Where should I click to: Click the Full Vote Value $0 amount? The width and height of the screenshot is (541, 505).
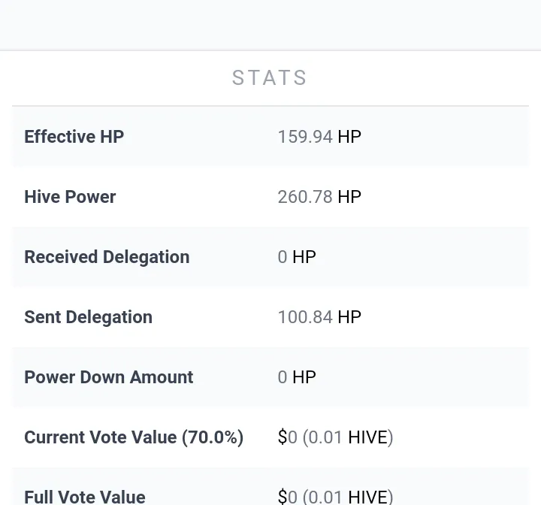(x=287, y=497)
